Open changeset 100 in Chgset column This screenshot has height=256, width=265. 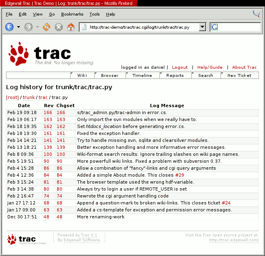pyautogui.click(x=61, y=154)
